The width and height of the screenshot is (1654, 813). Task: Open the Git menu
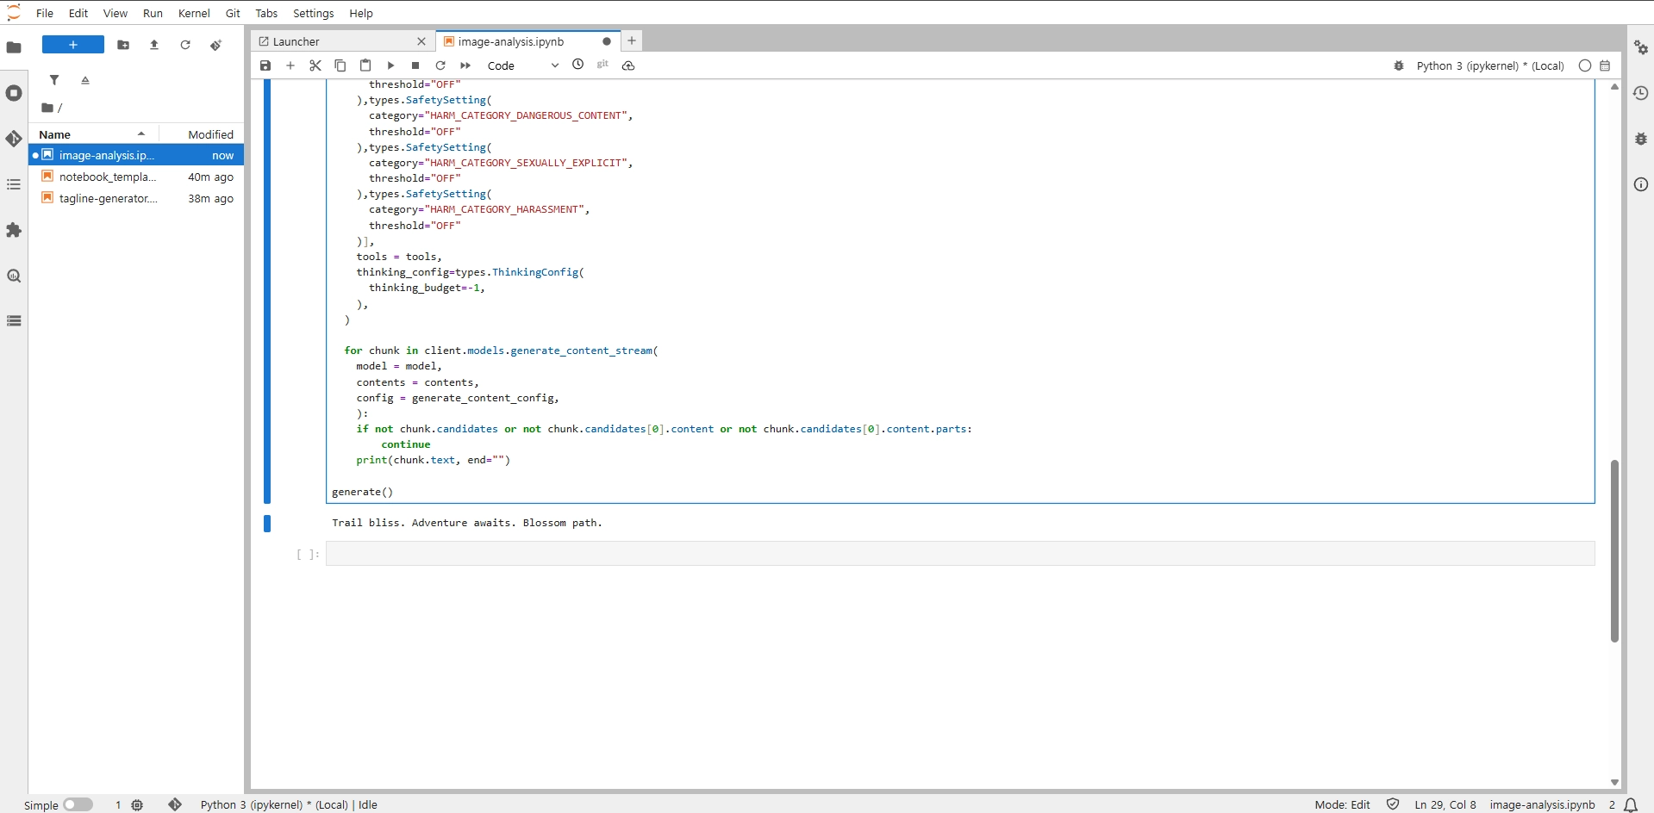[x=233, y=13]
